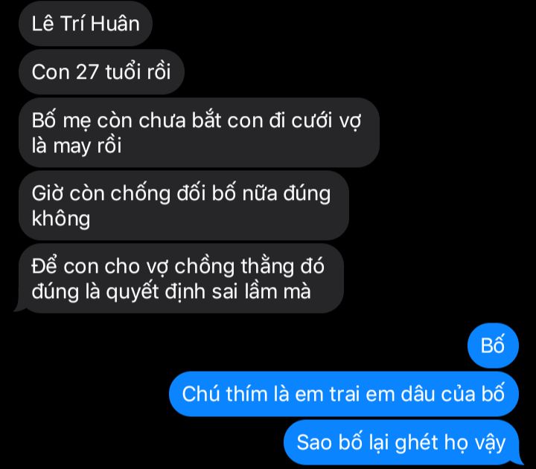Select the blue 'Chú thím là em trai' message

click(x=344, y=394)
